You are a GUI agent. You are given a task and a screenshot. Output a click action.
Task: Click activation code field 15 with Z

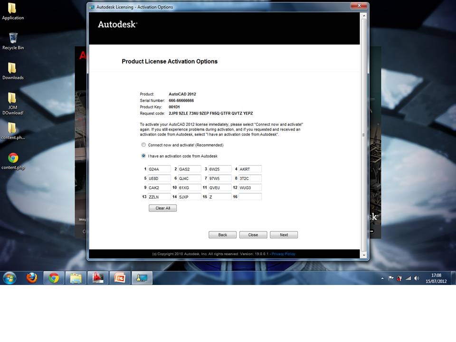219,197
